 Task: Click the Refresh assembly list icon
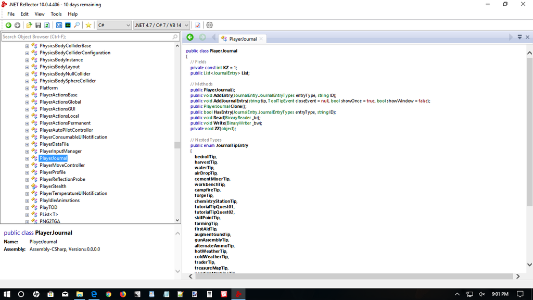coord(47,25)
